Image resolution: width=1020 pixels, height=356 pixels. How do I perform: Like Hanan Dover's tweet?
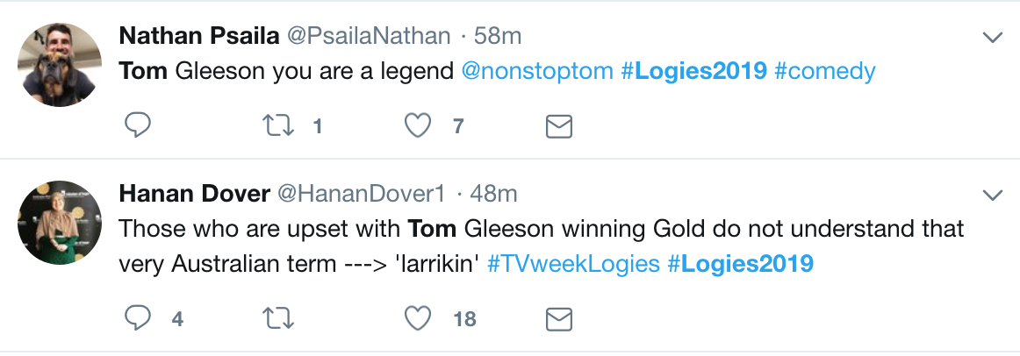pyautogui.click(x=418, y=317)
